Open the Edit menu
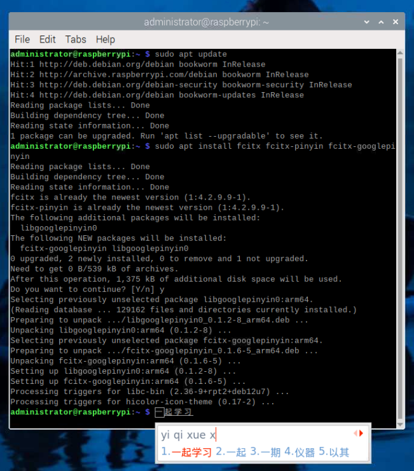Viewport: 414px width, 471px height. (48, 39)
